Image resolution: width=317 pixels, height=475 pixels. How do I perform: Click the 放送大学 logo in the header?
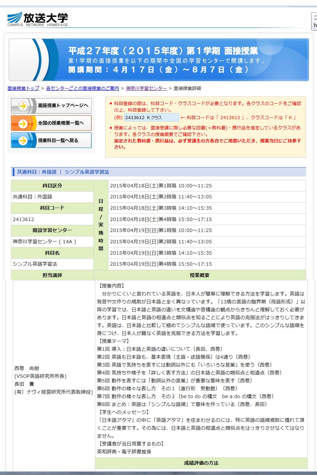[38, 19]
